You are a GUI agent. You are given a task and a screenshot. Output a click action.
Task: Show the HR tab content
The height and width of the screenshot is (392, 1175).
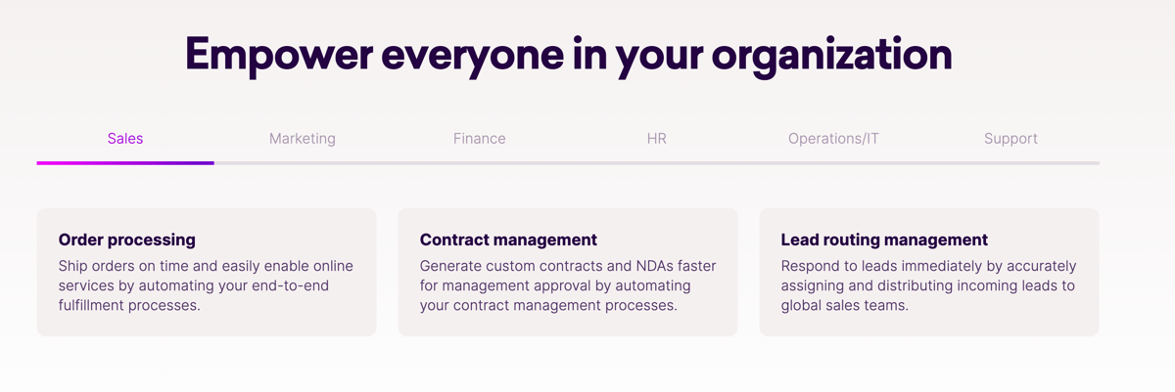(x=657, y=139)
